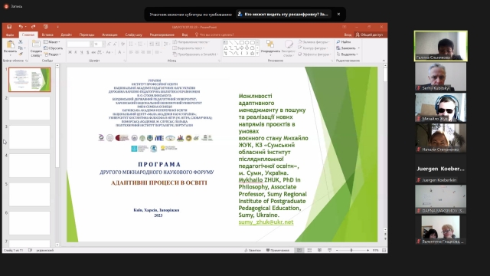Switch to the Анимация (Animations) tab
Viewport: 490px width, 276px height.
tap(109, 34)
